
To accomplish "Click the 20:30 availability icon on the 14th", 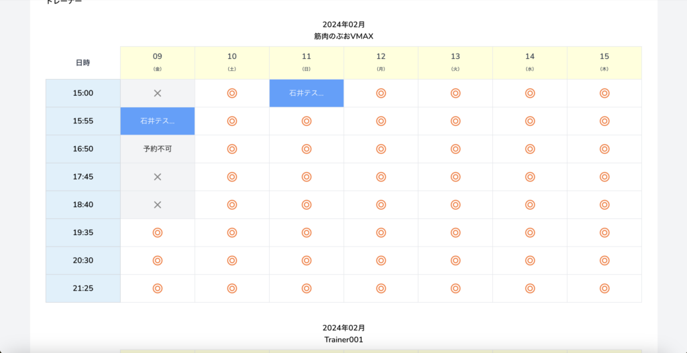I will point(530,261).
